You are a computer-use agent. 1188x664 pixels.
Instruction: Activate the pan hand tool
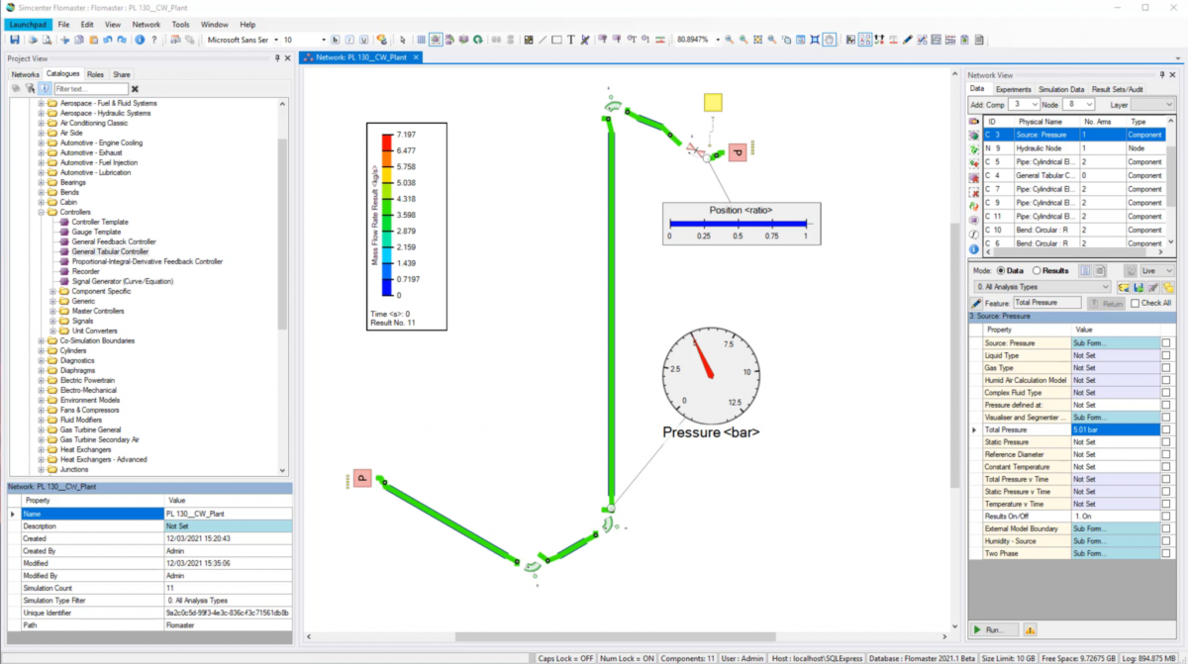click(x=829, y=40)
